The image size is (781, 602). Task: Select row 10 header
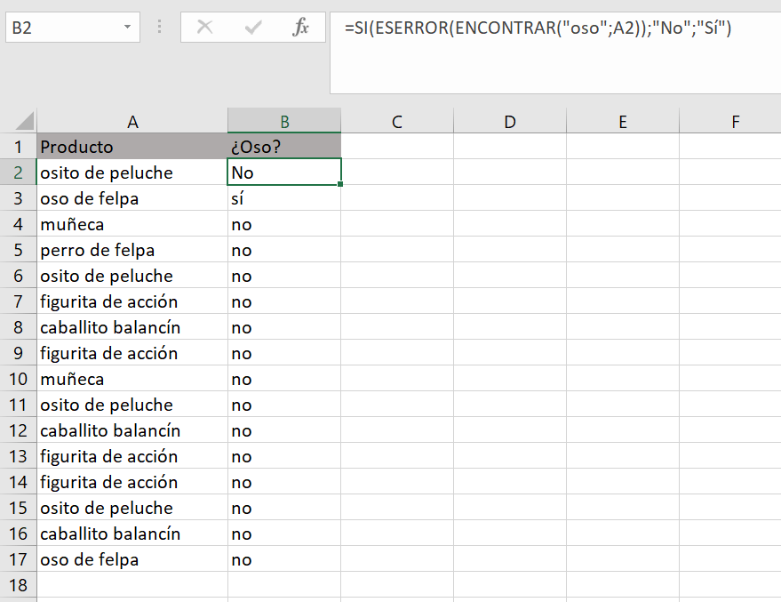(x=19, y=379)
